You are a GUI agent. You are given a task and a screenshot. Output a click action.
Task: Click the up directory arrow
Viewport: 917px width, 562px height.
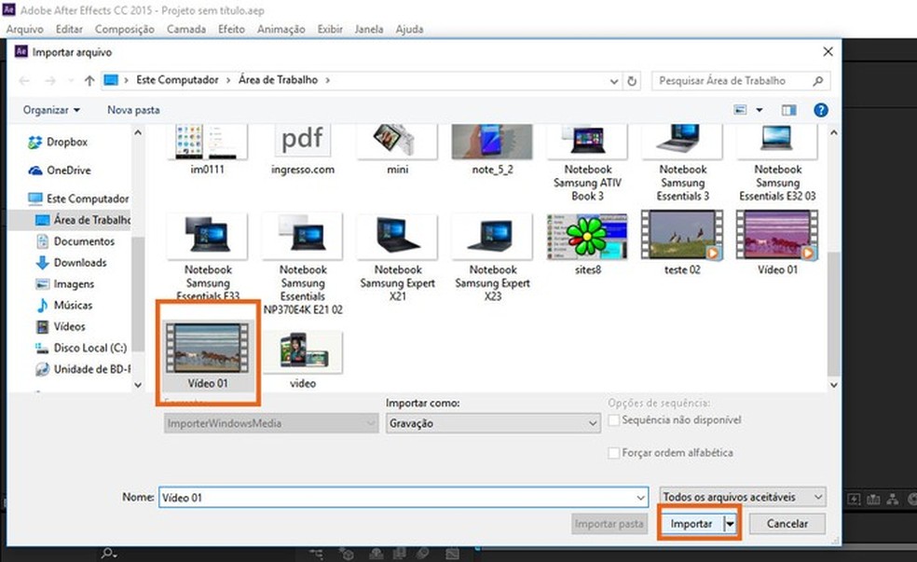89,81
